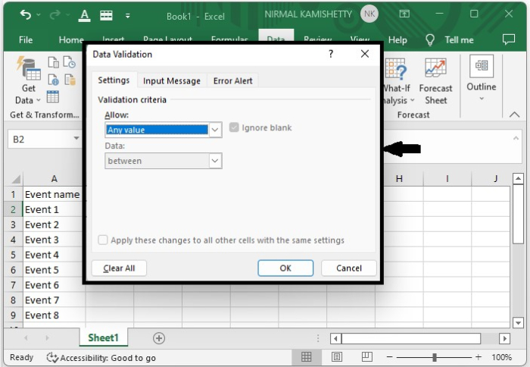This screenshot has height=367, width=530.
Task: Switch to the Settings tab
Action: (x=114, y=80)
